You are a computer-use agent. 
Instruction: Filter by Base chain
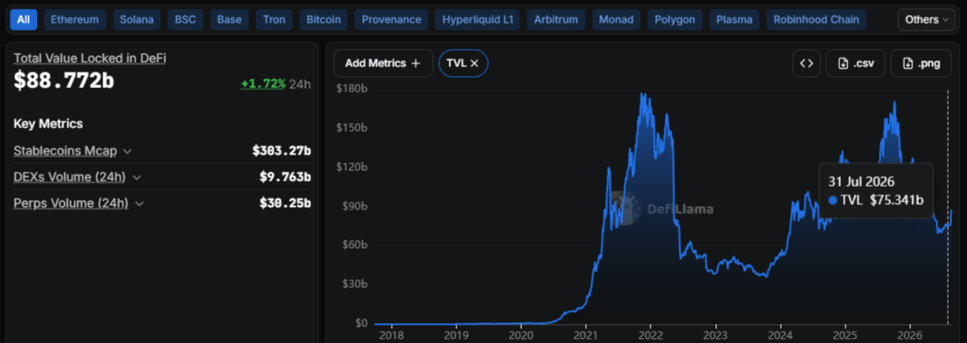pyautogui.click(x=229, y=20)
